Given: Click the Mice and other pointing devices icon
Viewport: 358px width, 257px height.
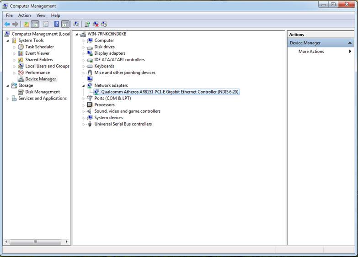Looking at the screenshot, I should click(x=90, y=73).
